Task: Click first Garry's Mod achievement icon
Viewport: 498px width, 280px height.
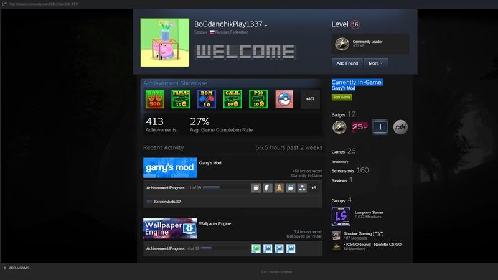Action: coord(256,188)
